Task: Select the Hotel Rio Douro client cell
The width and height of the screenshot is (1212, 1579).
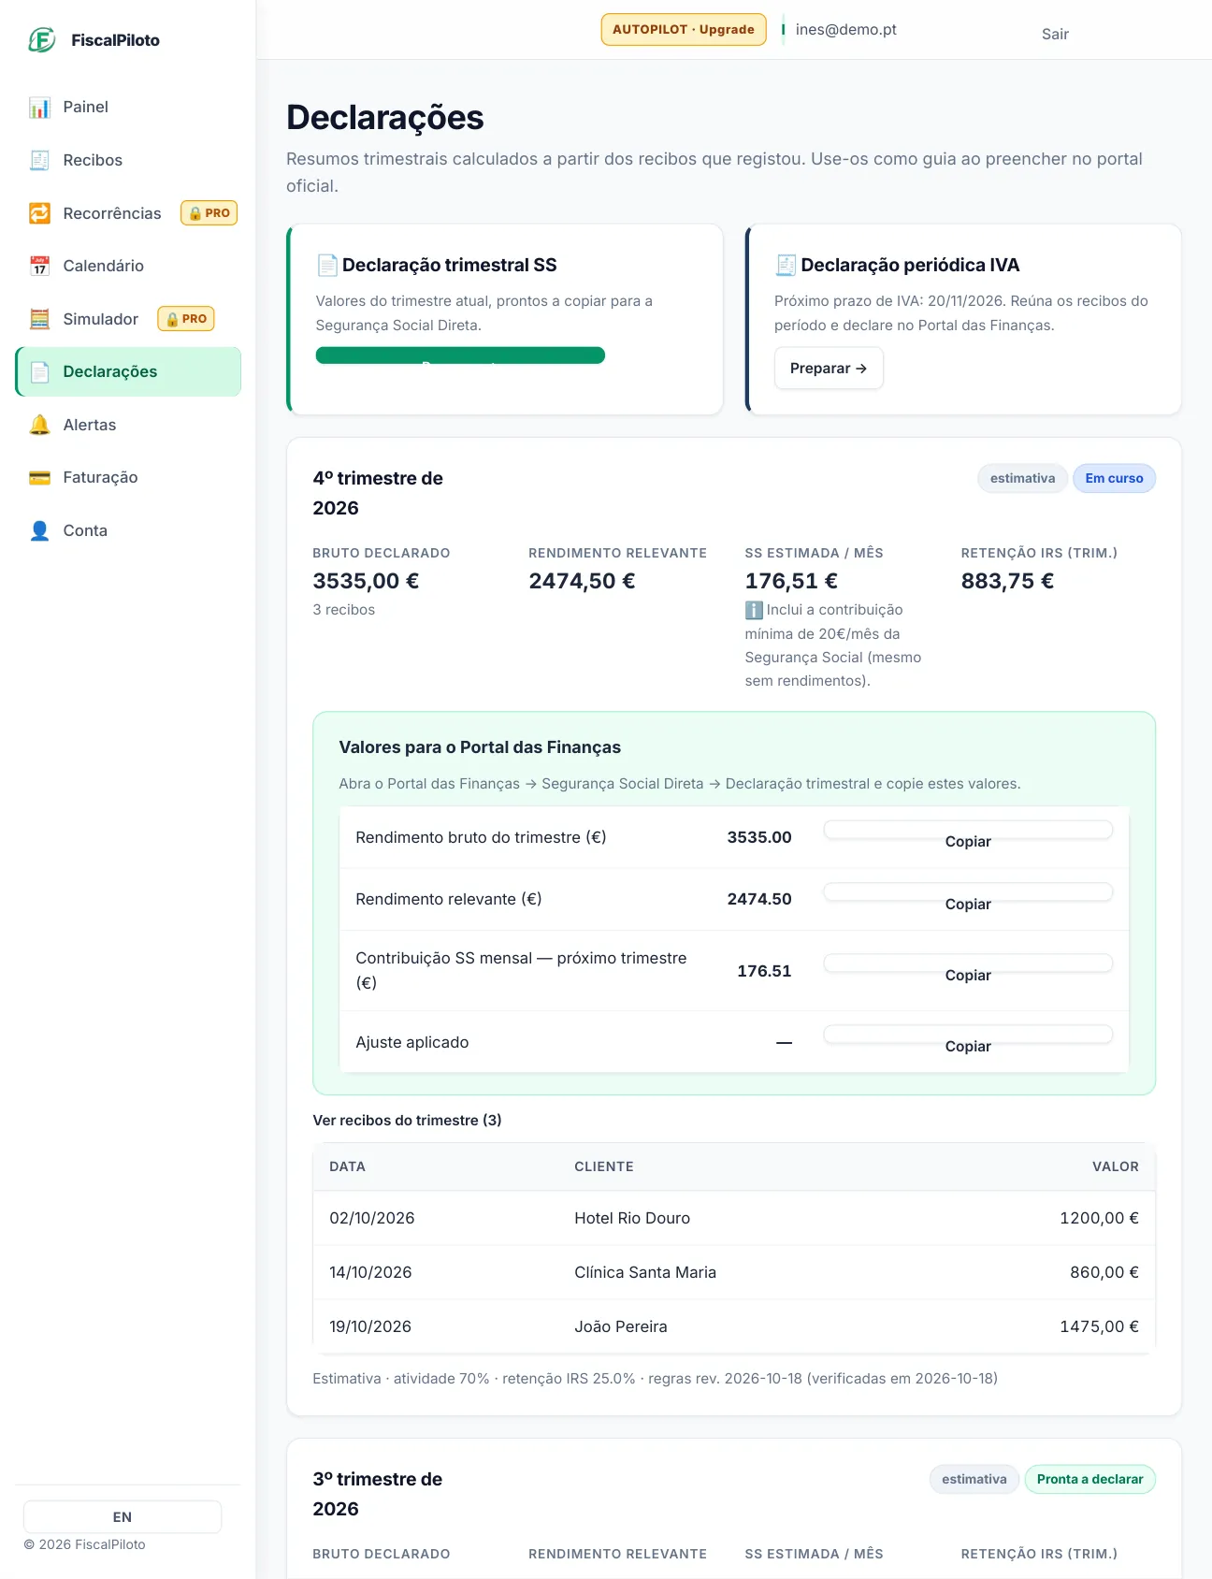Action: tap(632, 1218)
